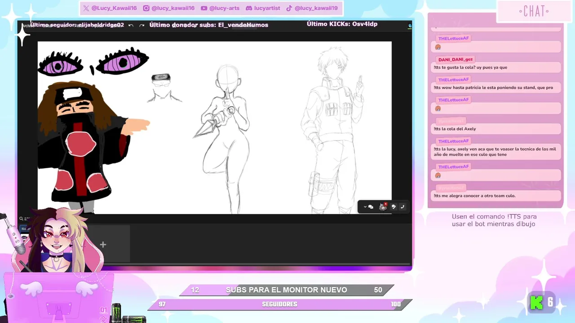
Task: Click the chat edit icon in floating toolbar
Action: tap(394, 207)
